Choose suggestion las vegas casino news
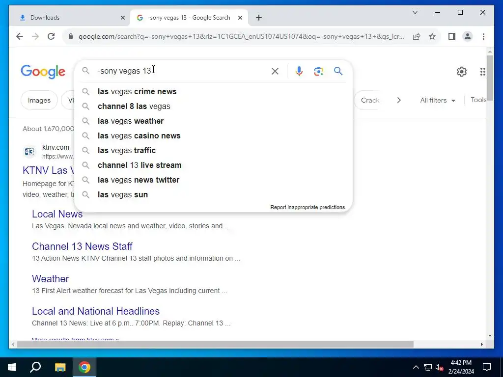Image resolution: width=503 pixels, height=377 pixels. click(x=213, y=136)
